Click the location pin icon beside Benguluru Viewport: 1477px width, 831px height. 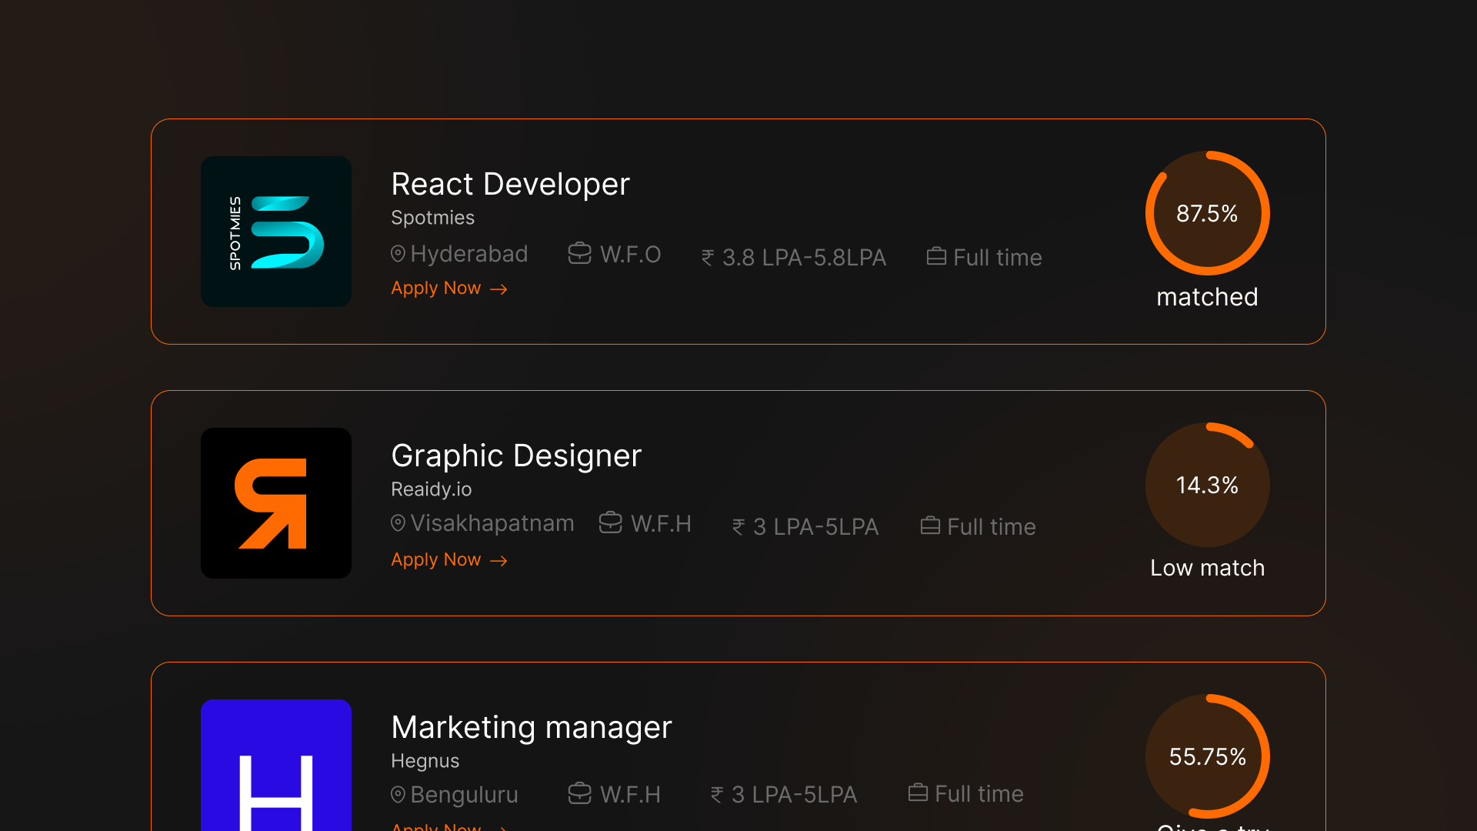[x=398, y=794]
